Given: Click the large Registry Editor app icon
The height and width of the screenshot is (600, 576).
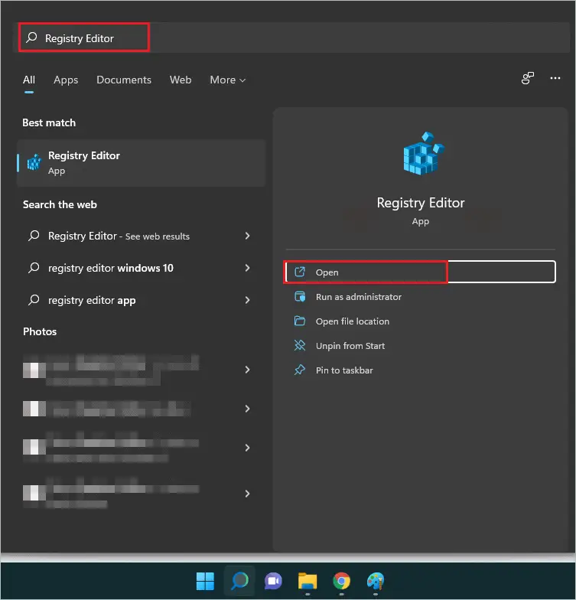Looking at the screenshot, I should pos(424,153).
